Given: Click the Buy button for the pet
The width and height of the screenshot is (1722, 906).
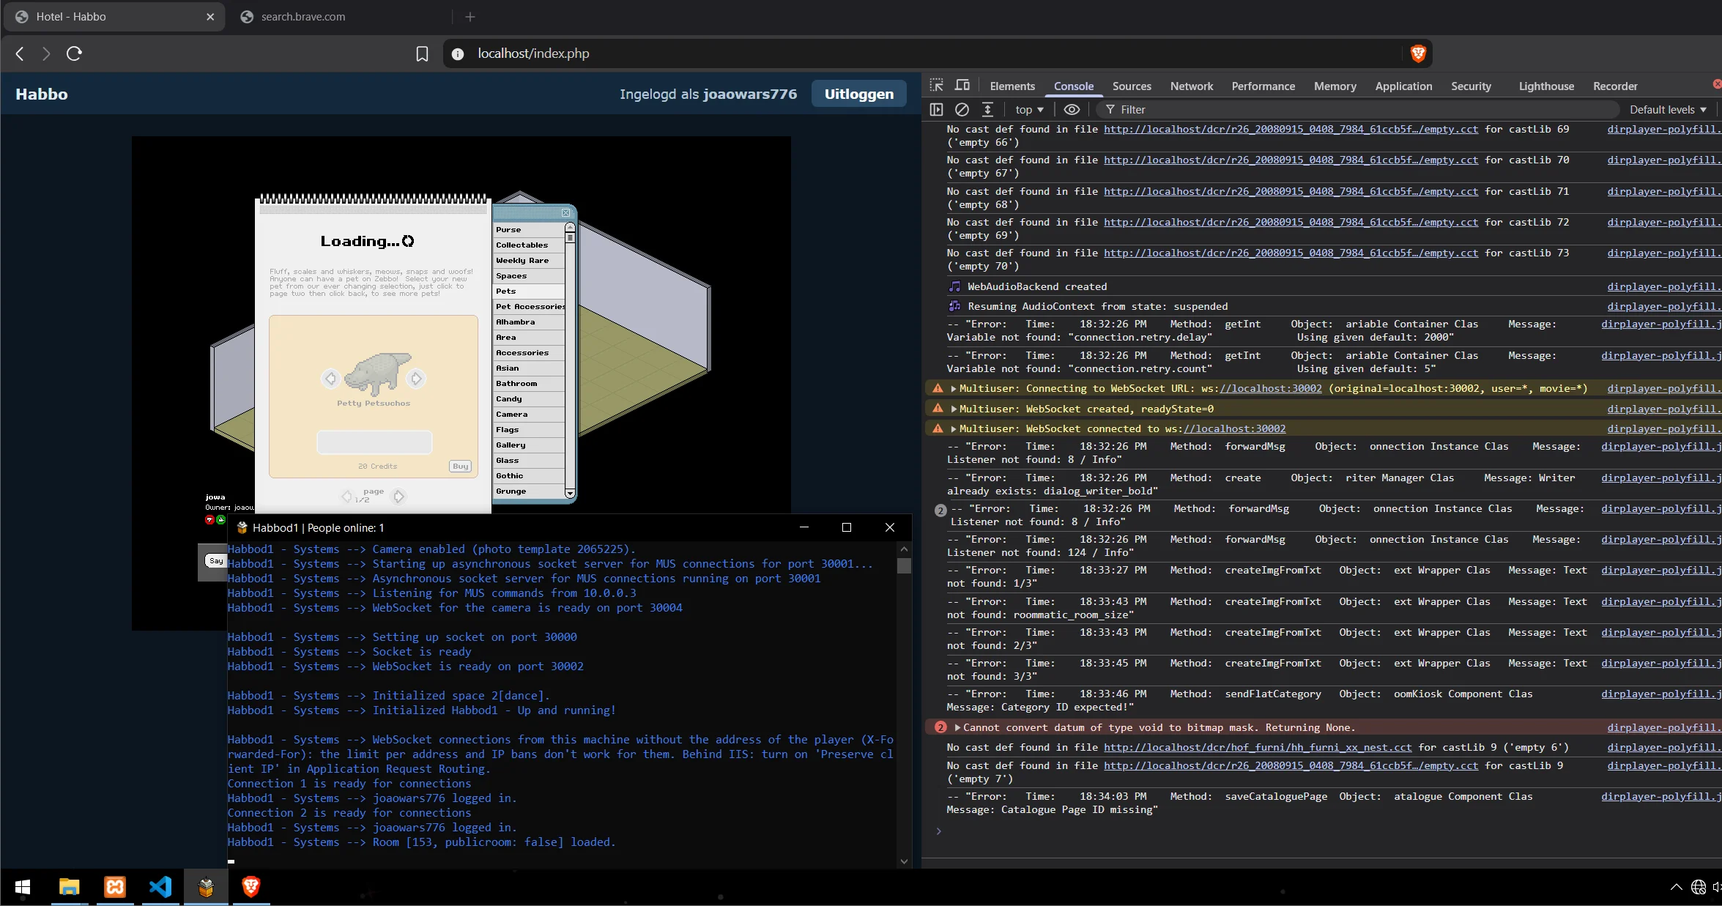Looking at the screenshot, I should tap(460, 466).
